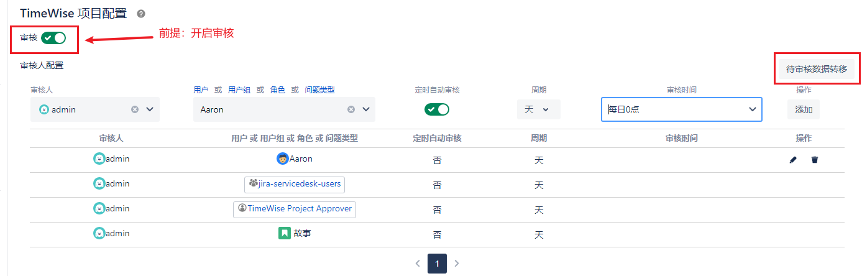The image size is (862, 276).
Task: Go to the next page arrow
Action: 457,264
